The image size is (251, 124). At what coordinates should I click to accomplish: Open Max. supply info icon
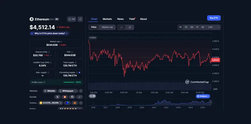[x=48, y=73]
